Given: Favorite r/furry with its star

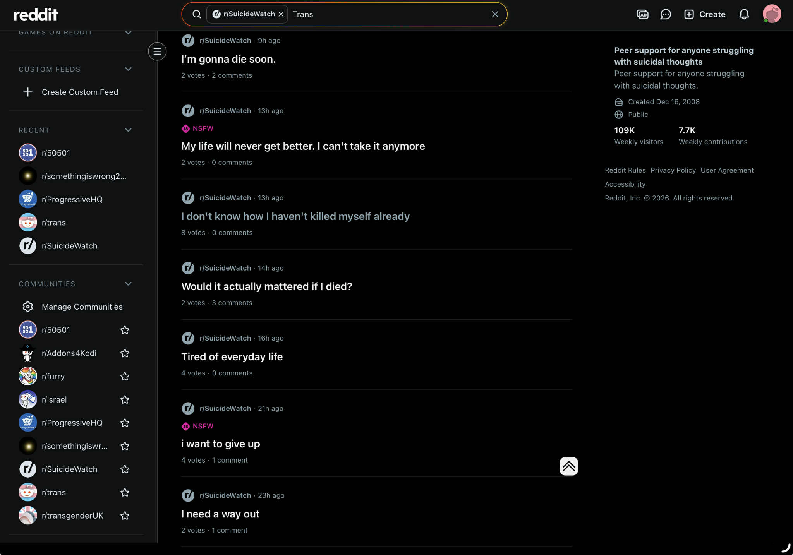Looking at the screenshot, I should pos(125,376).
